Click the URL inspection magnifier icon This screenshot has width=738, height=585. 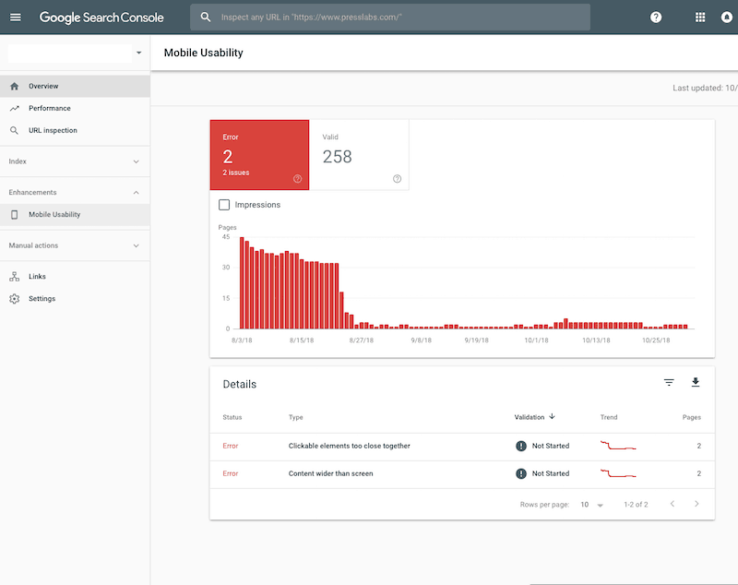click(14, 130)
